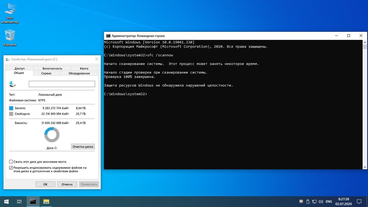Open the Оборудование tab
Image resolution: width=368 pixels, height=207 pixels.
point(79,73)
